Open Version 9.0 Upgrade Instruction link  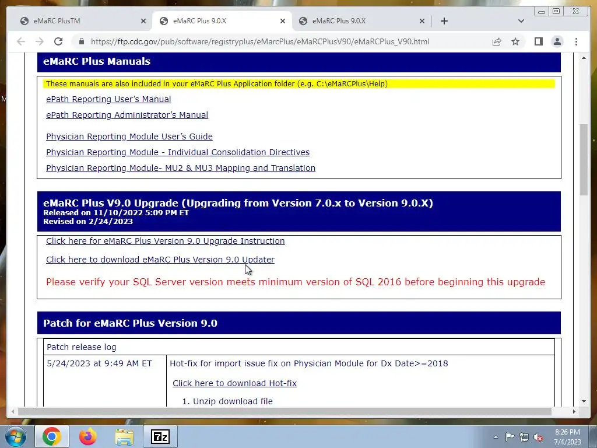[x=165, y=241]
